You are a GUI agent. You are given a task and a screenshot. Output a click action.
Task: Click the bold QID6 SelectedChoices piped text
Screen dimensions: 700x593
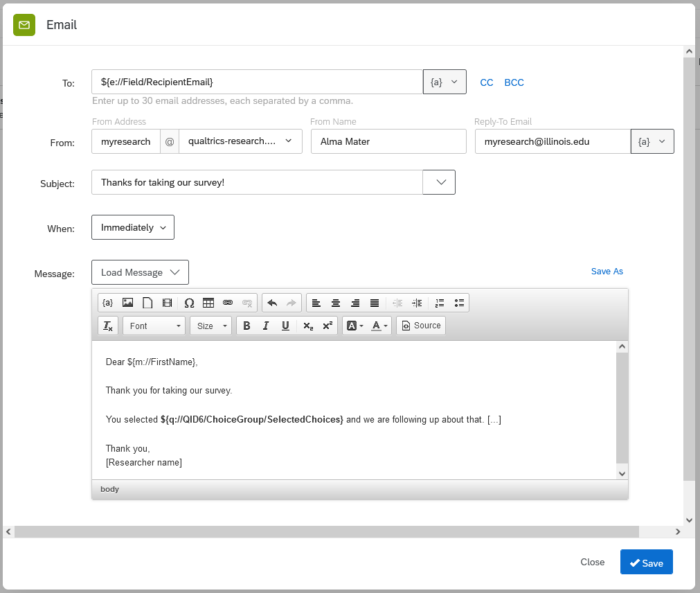click(252, 419)
